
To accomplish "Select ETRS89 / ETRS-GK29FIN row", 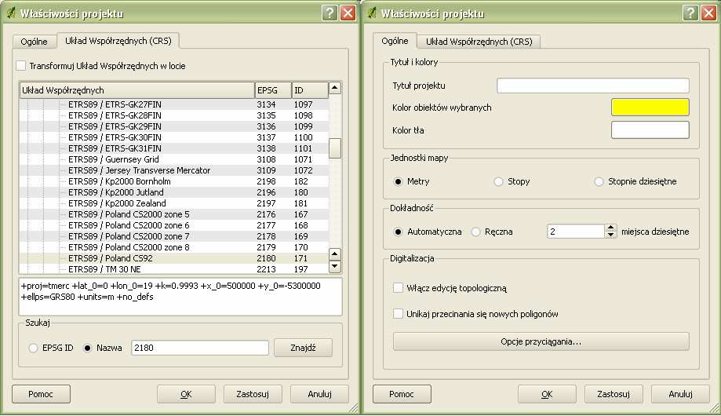I will tap(174, 126).
